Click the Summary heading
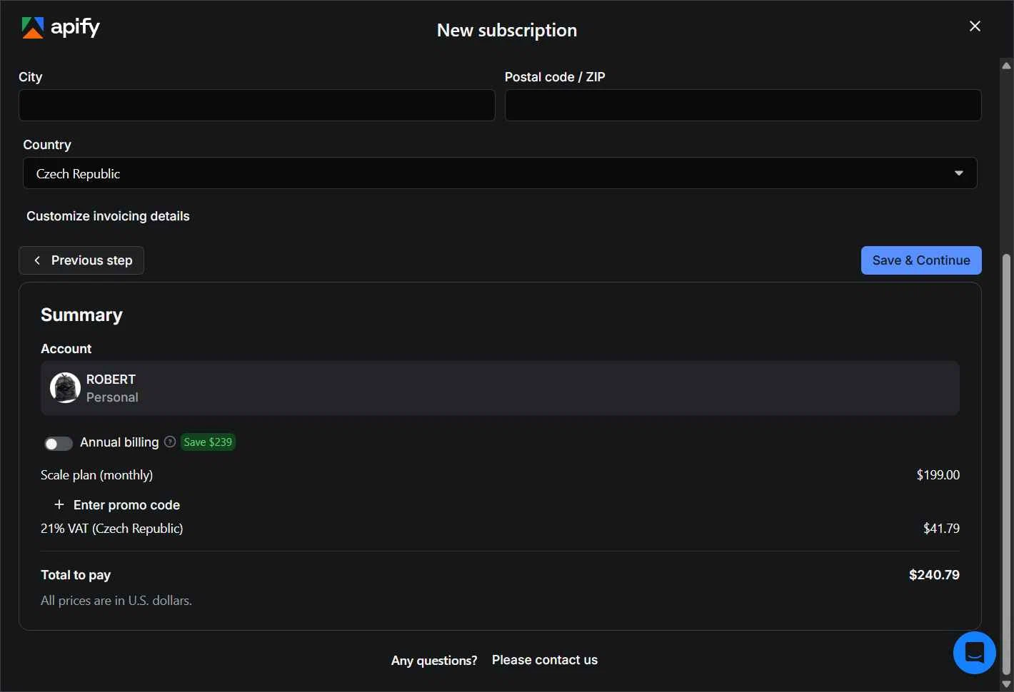 [x=81, y=315]
